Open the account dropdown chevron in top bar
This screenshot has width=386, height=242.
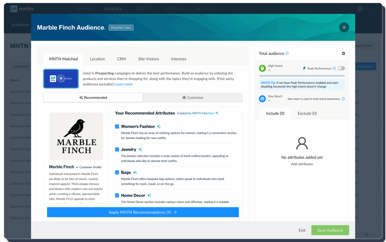[x=374, y=9]
